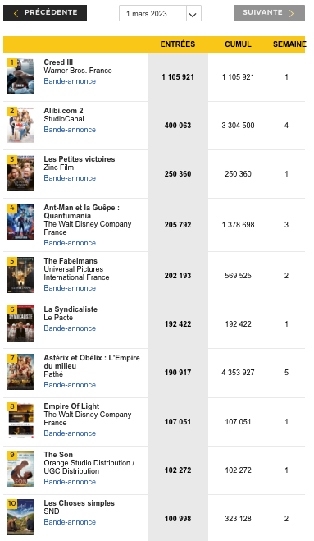314x541 pixels.
Task: Select the ENTRÉES column header
Action: (178, 44)
